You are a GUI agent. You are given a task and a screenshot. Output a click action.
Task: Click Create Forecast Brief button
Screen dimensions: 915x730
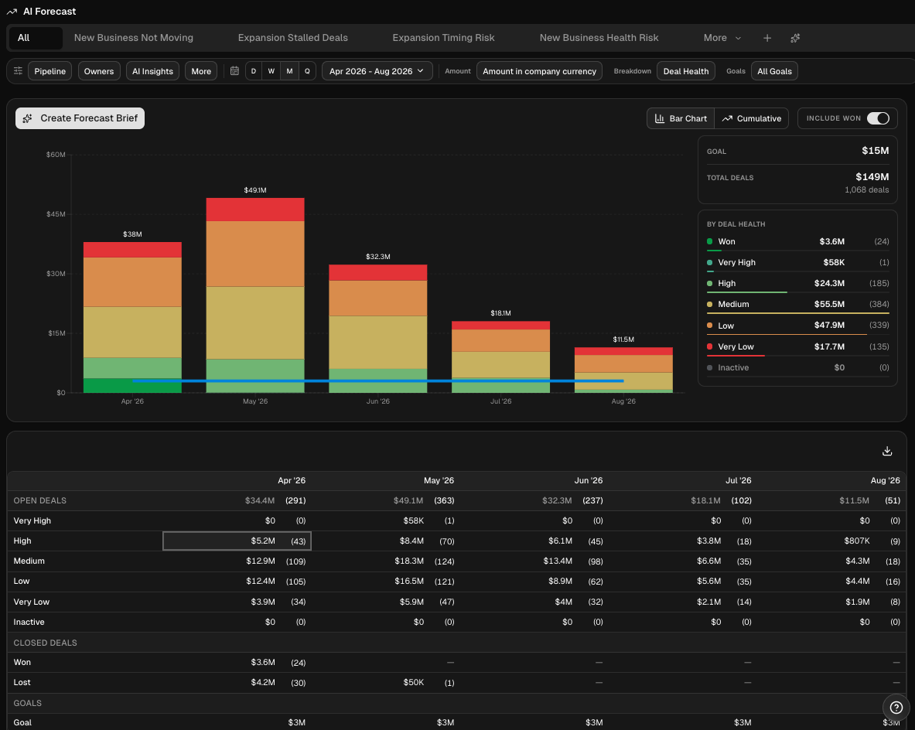[80, 118]
